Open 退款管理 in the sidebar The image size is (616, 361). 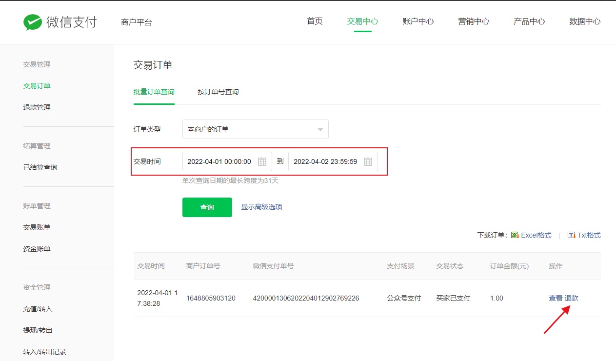pos(37,107)
